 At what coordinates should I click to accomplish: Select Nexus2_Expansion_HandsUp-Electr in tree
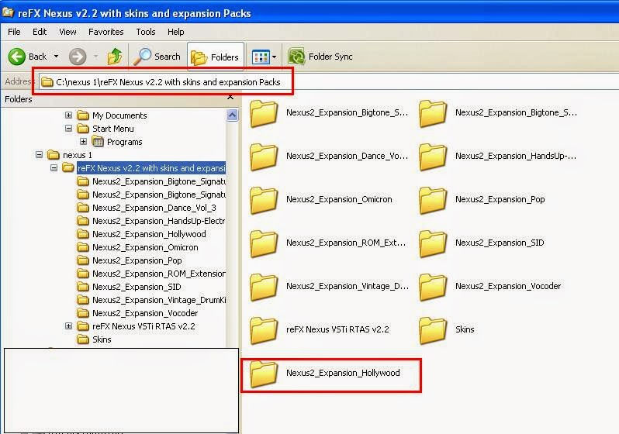pos(158,221)
